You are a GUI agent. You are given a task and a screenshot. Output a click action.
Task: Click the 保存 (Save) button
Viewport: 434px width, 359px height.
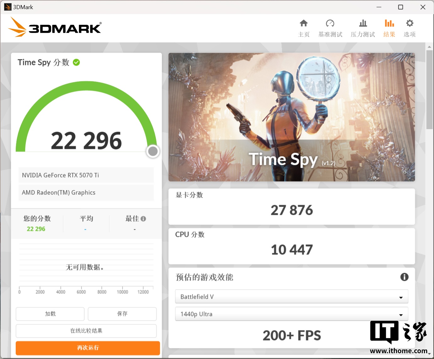tap(122, 314)
